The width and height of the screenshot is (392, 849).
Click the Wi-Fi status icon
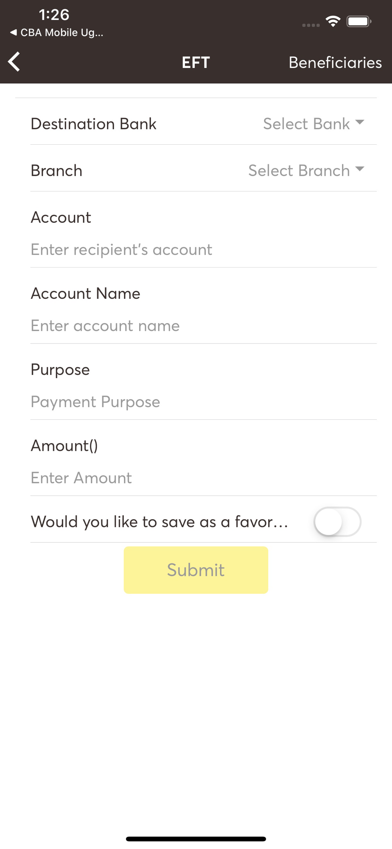pyautogui.click(x=333, y=21)
